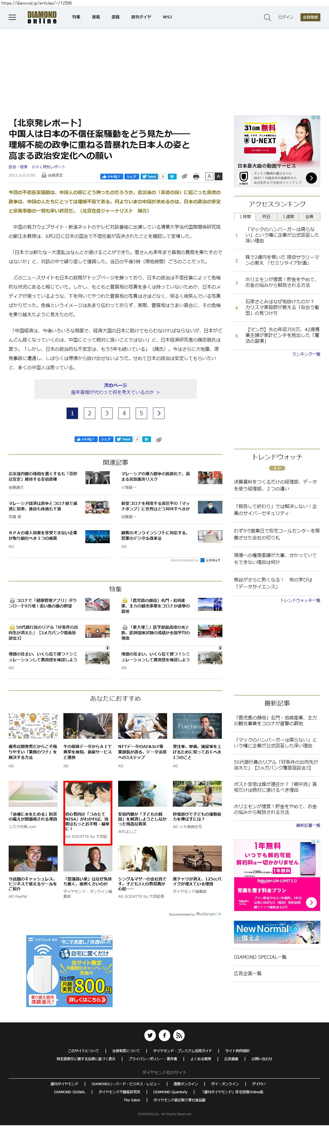Click the printer icon to print article
The height and width of the screenshot is (1131, 329).
[x=196, y=177]
